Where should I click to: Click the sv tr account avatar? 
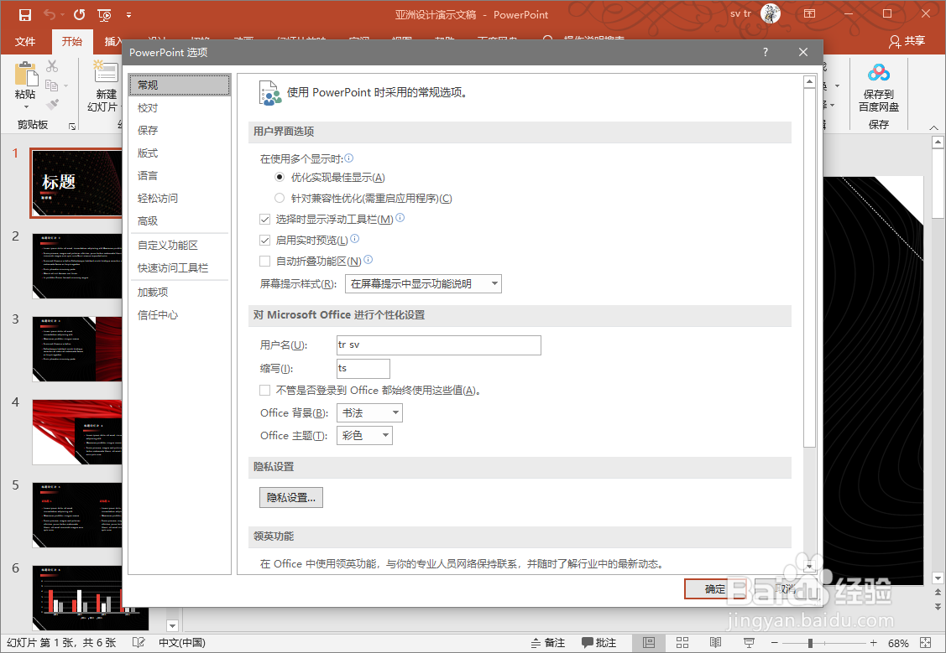pyautogui.click(x=771, y=13)
